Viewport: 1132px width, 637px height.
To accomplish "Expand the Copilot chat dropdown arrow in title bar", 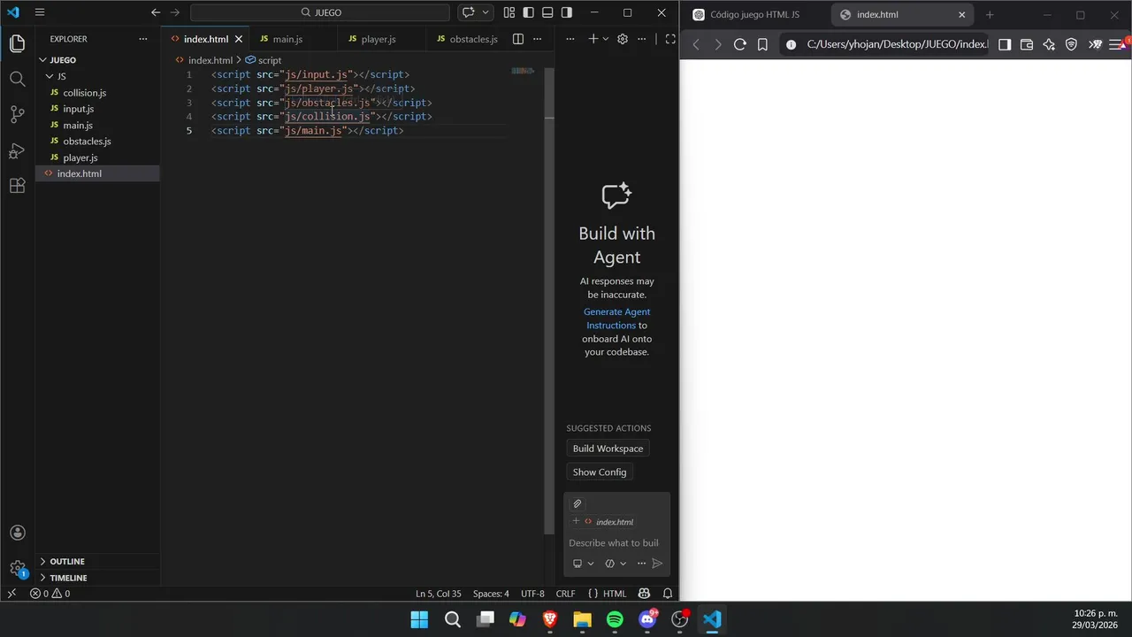I will (486, 12).
